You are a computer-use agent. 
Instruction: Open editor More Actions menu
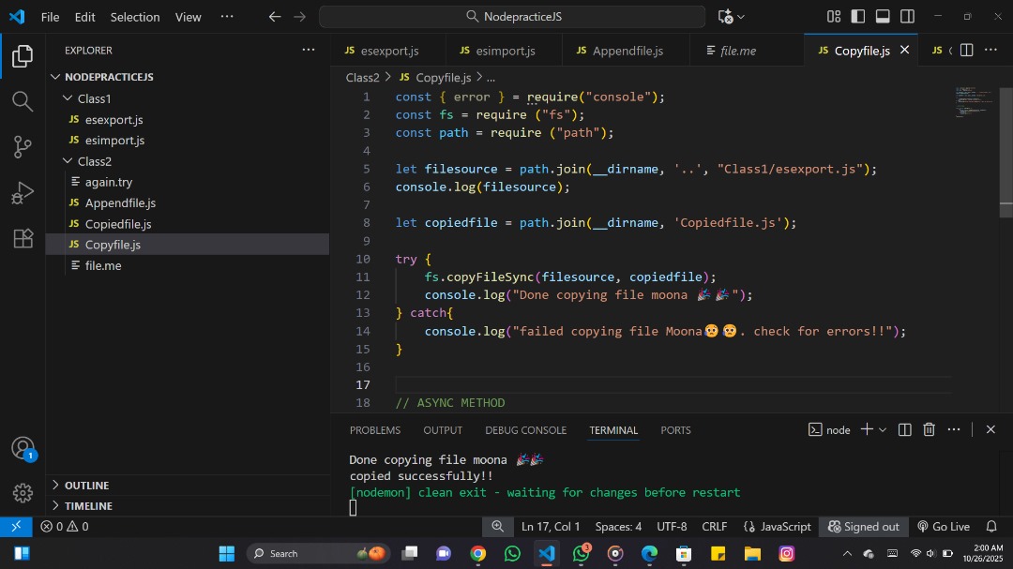click(990, 51)
